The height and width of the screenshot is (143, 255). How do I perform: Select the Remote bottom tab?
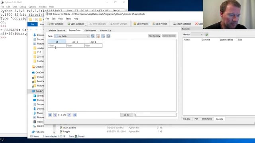coord(220,119)
